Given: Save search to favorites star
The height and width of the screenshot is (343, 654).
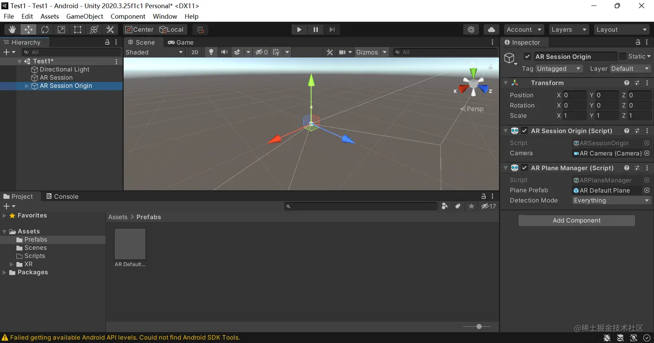Looking at the screenshot, I should click(x=471, y=206).
